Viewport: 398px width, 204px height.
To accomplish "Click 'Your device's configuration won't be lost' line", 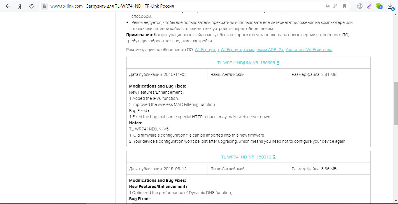I will coord(237,141).
